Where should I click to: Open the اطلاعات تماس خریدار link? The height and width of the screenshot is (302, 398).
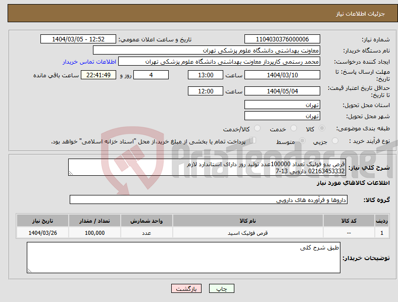tap(89, 62)
